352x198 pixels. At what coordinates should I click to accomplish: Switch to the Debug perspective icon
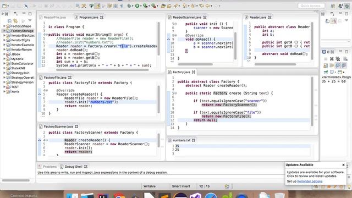pyautogui.click(x=347, y=6)
